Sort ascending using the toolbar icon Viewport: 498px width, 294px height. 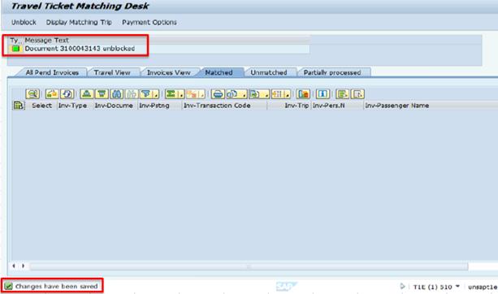(x=86, y=94)
